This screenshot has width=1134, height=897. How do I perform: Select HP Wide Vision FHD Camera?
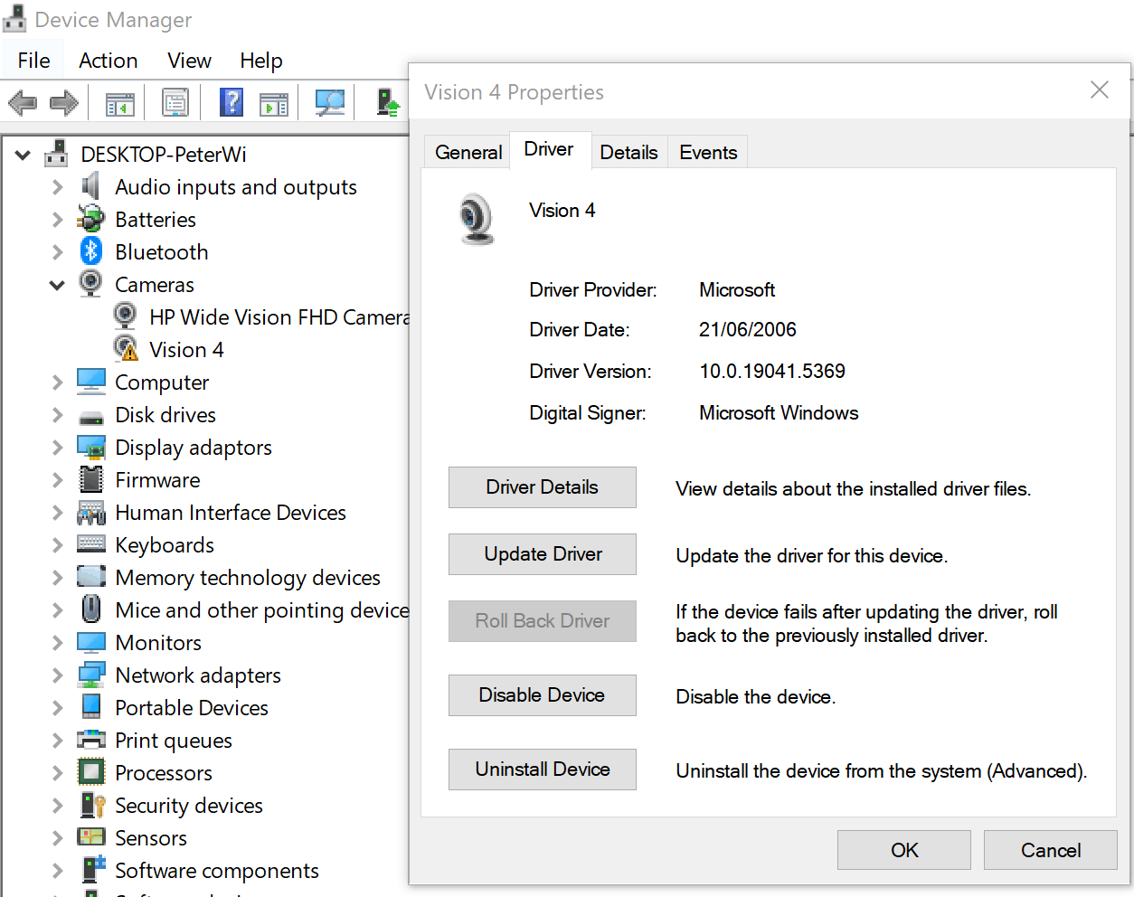[279, 317]
